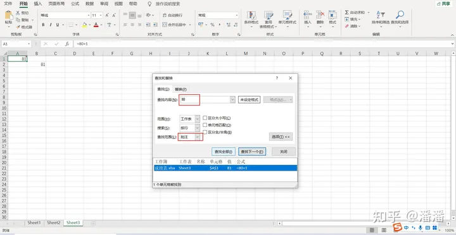Click the Insert cells (插入) icon
Screen dimensions: 456x235
[307, 15]
